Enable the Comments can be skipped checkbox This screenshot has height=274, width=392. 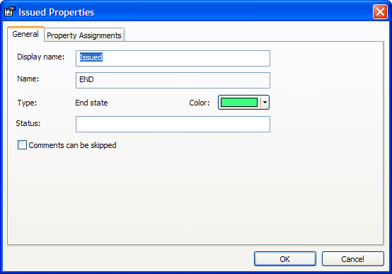[22, 145]
